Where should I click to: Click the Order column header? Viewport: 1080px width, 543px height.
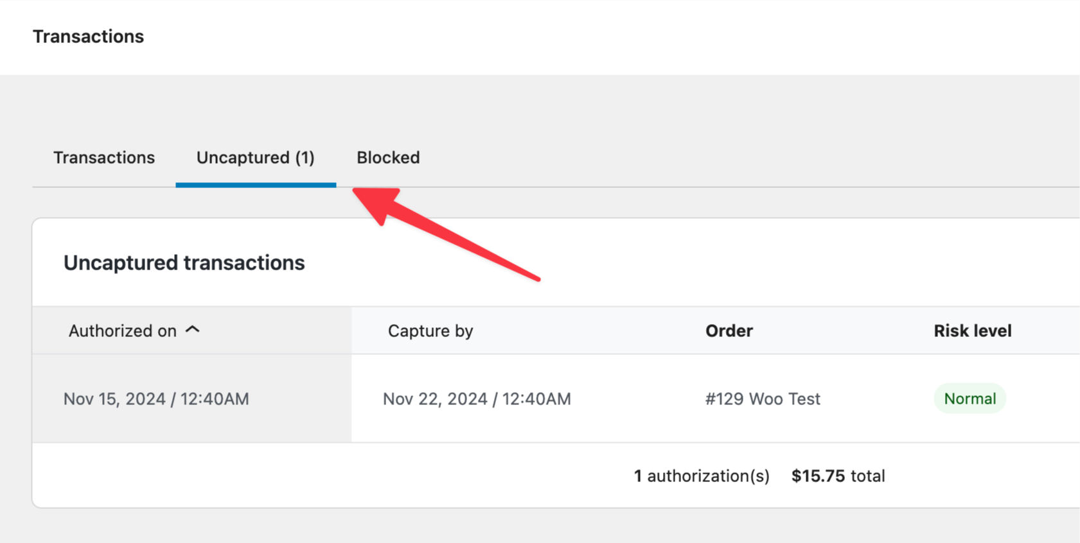(x=729, y=331)
